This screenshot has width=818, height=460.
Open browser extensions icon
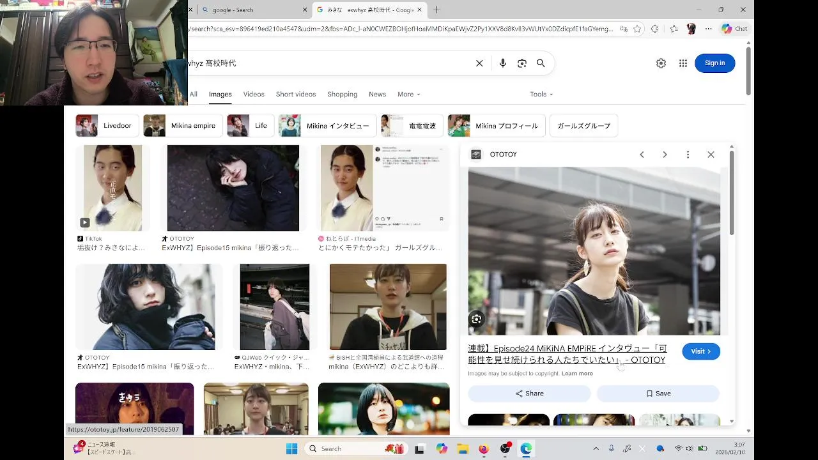654,29
